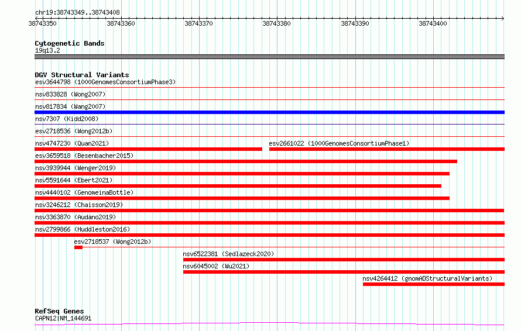Click the nsv5591644 (Ebert2021) variant label

pyautogui.click(x=74, y=180)
